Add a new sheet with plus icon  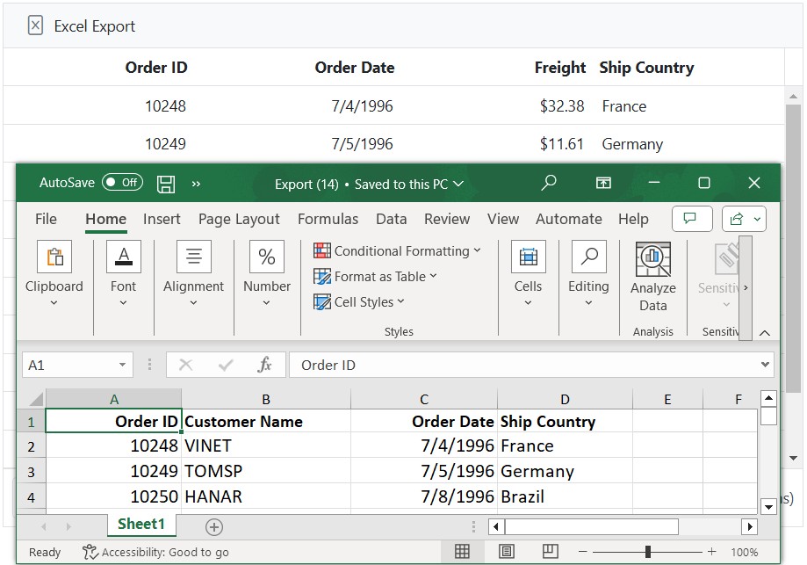214,527
